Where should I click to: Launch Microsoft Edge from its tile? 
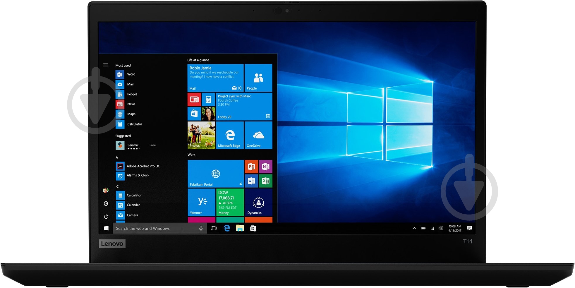(230, 135)
